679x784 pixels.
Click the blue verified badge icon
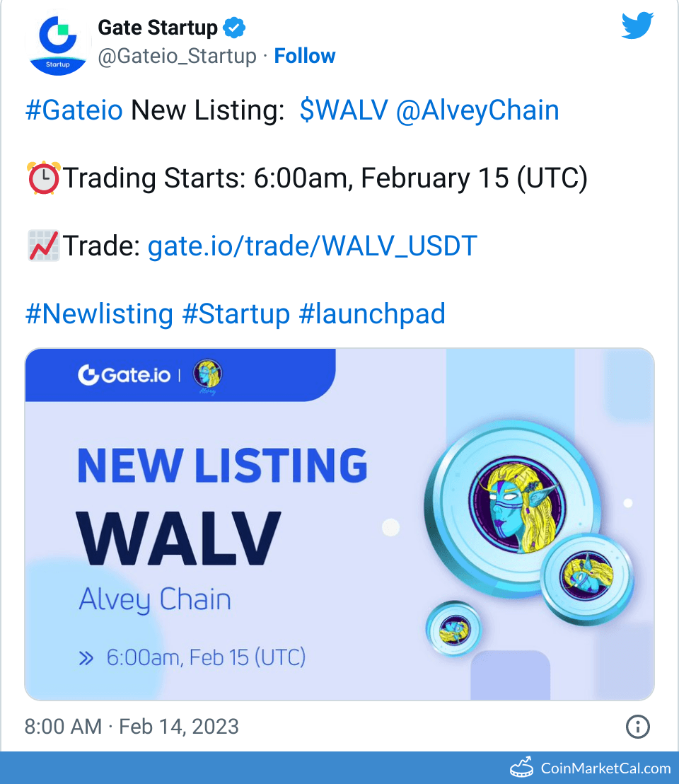click(x=234, y=28)
